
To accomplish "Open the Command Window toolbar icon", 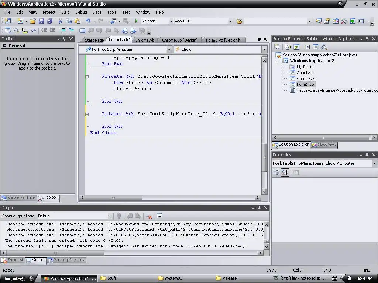I will tap(361, 21).
